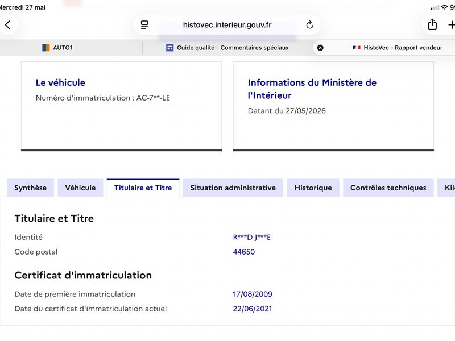
Task: Click the Le véhicule card
Action: click(122, 106)
